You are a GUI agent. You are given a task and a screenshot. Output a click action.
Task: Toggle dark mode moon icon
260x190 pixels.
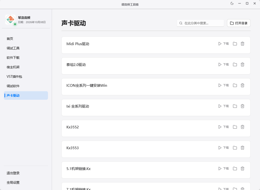232,4
